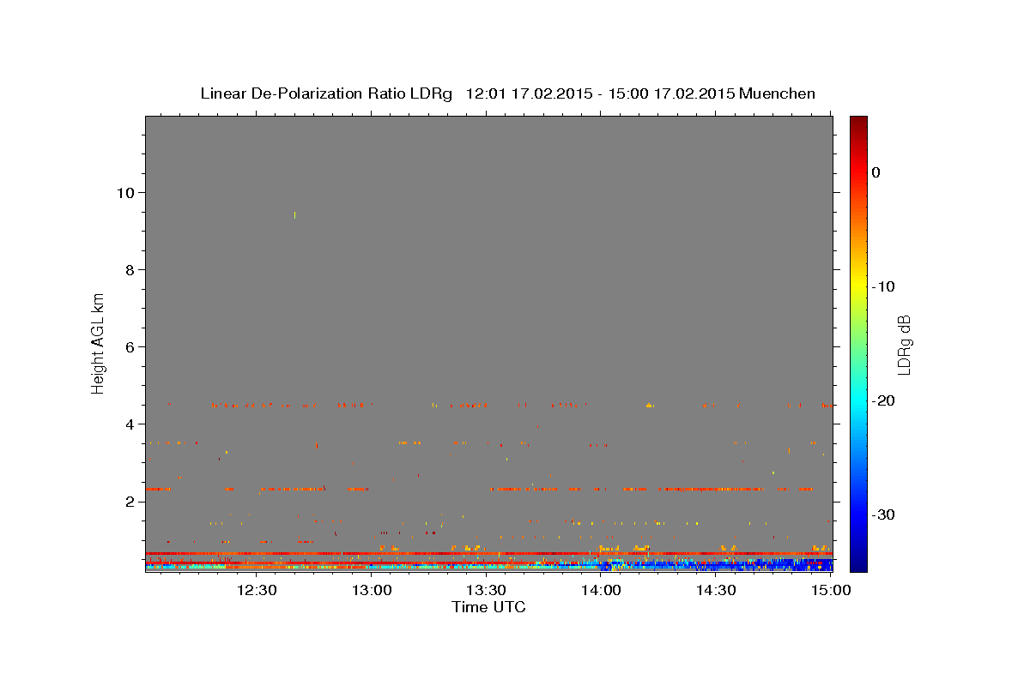The image size is (1030, 686).
Task: Click the 12:30 time tick label
Action: [256, 590]
